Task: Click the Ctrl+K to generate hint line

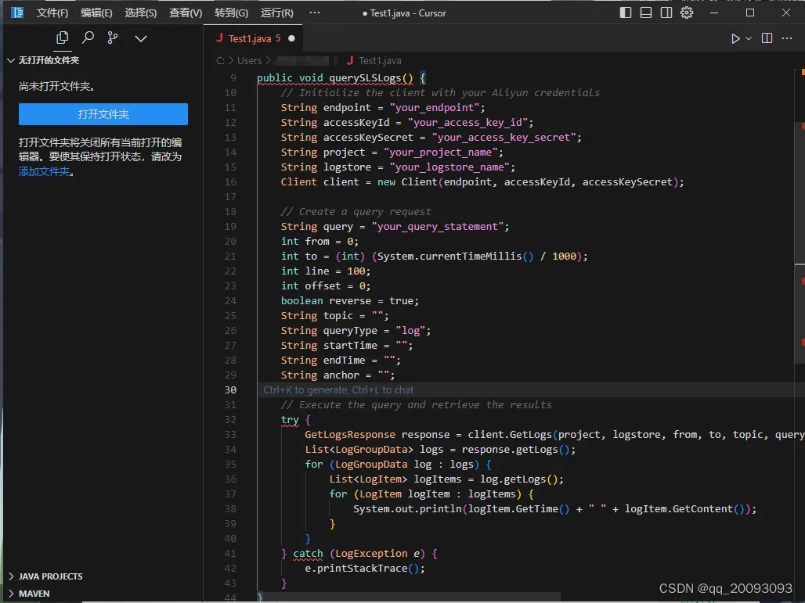Action: tap(338, 389)
